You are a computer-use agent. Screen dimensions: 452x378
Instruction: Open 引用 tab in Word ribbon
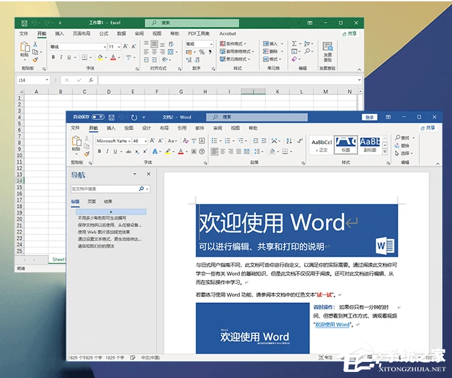[x=182, y=128]
